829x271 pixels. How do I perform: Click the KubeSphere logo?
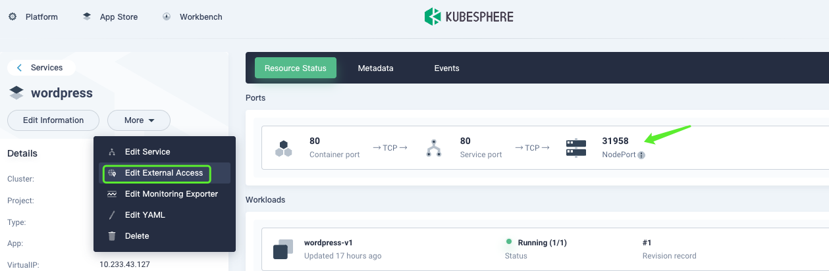pyautogui.click(x=468, y=16)
